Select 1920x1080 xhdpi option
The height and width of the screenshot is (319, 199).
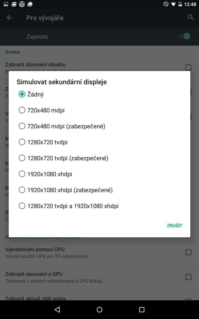coord(99,174)
